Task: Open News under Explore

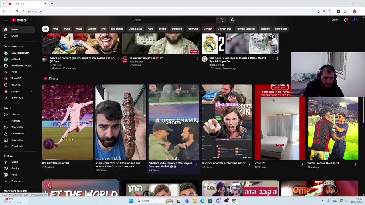Action: coord(18,175)
